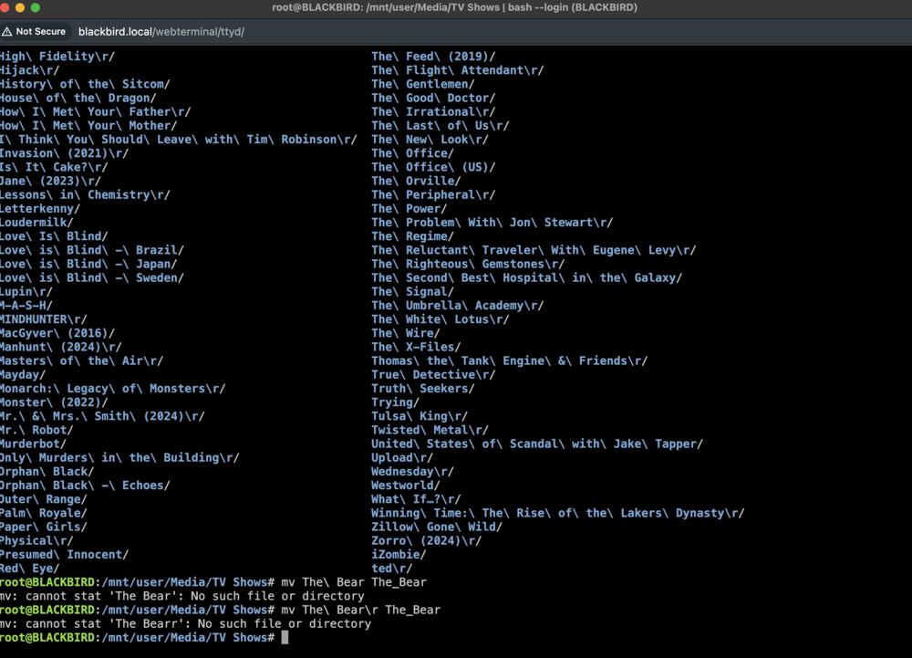Click 'The\ Flight\ Attendant\r/' entry

pyautogui.click(x=458, y=70)
